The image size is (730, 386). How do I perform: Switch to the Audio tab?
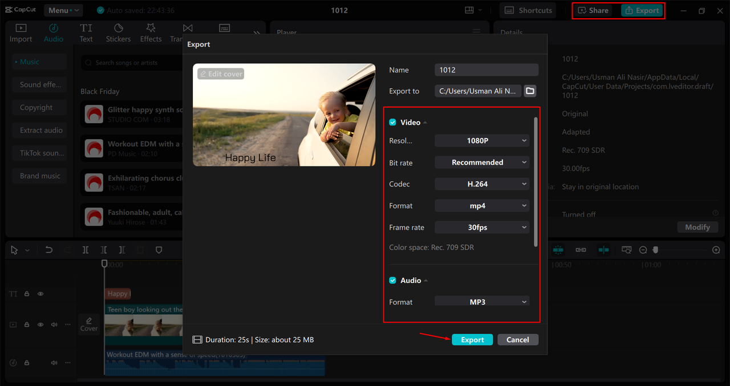click(54, 33)
